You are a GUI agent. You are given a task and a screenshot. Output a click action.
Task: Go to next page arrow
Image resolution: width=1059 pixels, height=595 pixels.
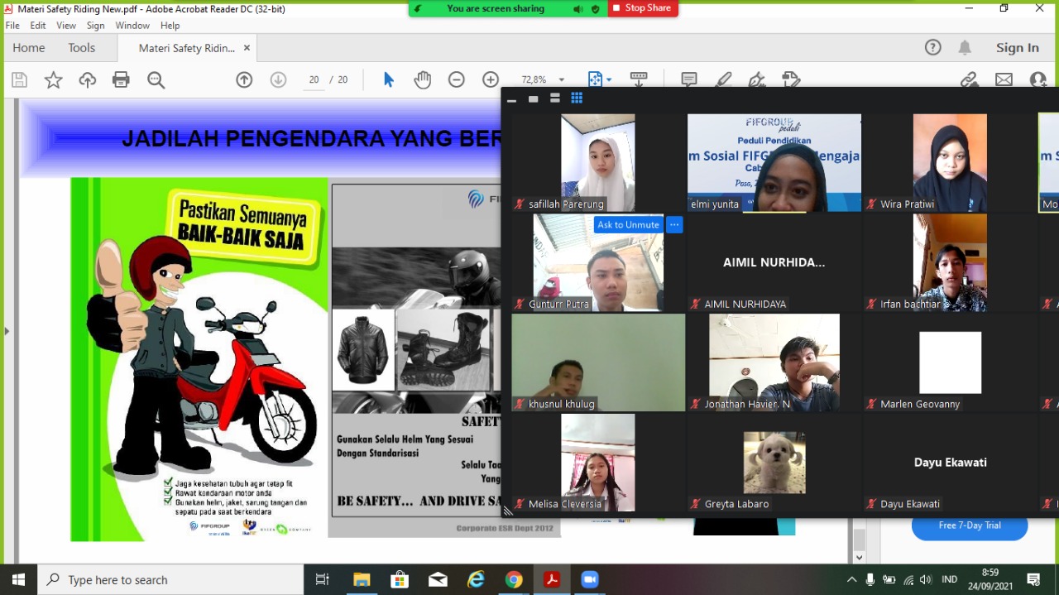pyautogui.click(x=278, y=79)
